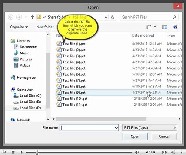Click the Forward navigation arrow
Image resolution: width=186 pixels, height=155 pixels.
coord(19,17)
